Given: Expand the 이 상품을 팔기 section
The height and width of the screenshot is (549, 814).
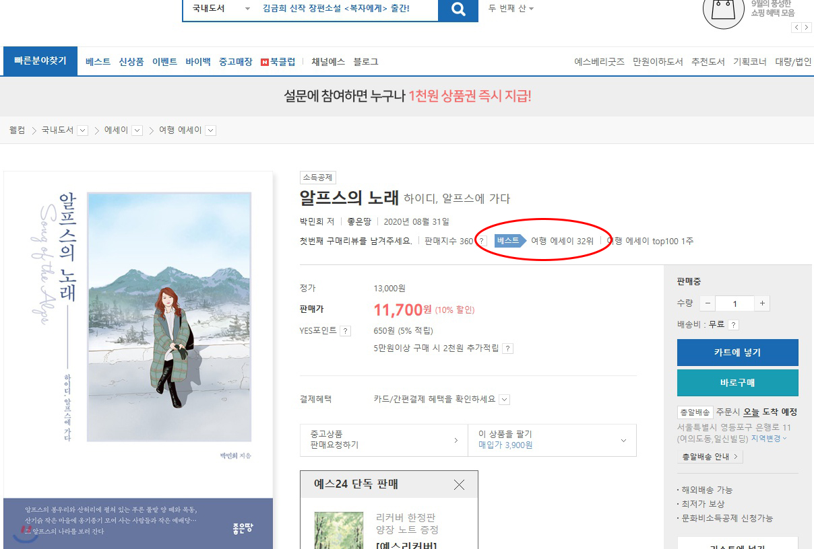Looking at the screenshot, I should click(x=553, y=440).
